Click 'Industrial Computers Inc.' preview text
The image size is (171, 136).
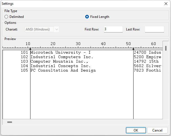62,57
